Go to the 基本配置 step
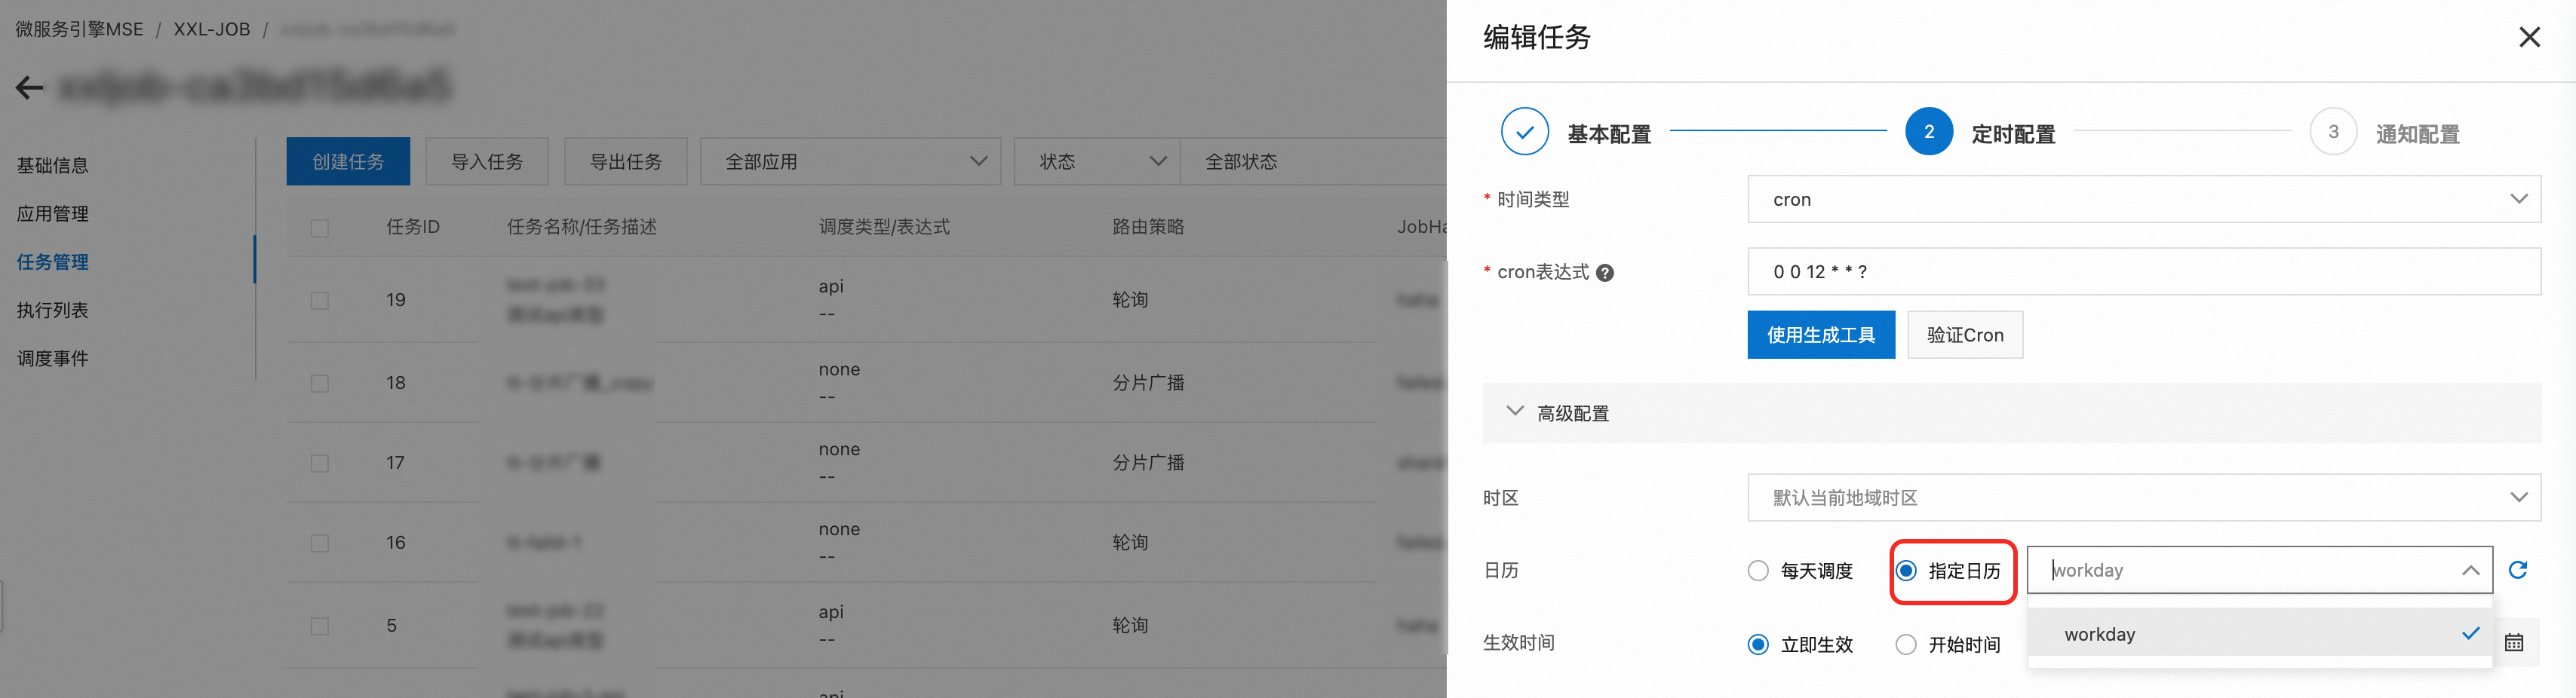Image resolution: width=2576 pixels, height=698 pixels. (1609, 134)
